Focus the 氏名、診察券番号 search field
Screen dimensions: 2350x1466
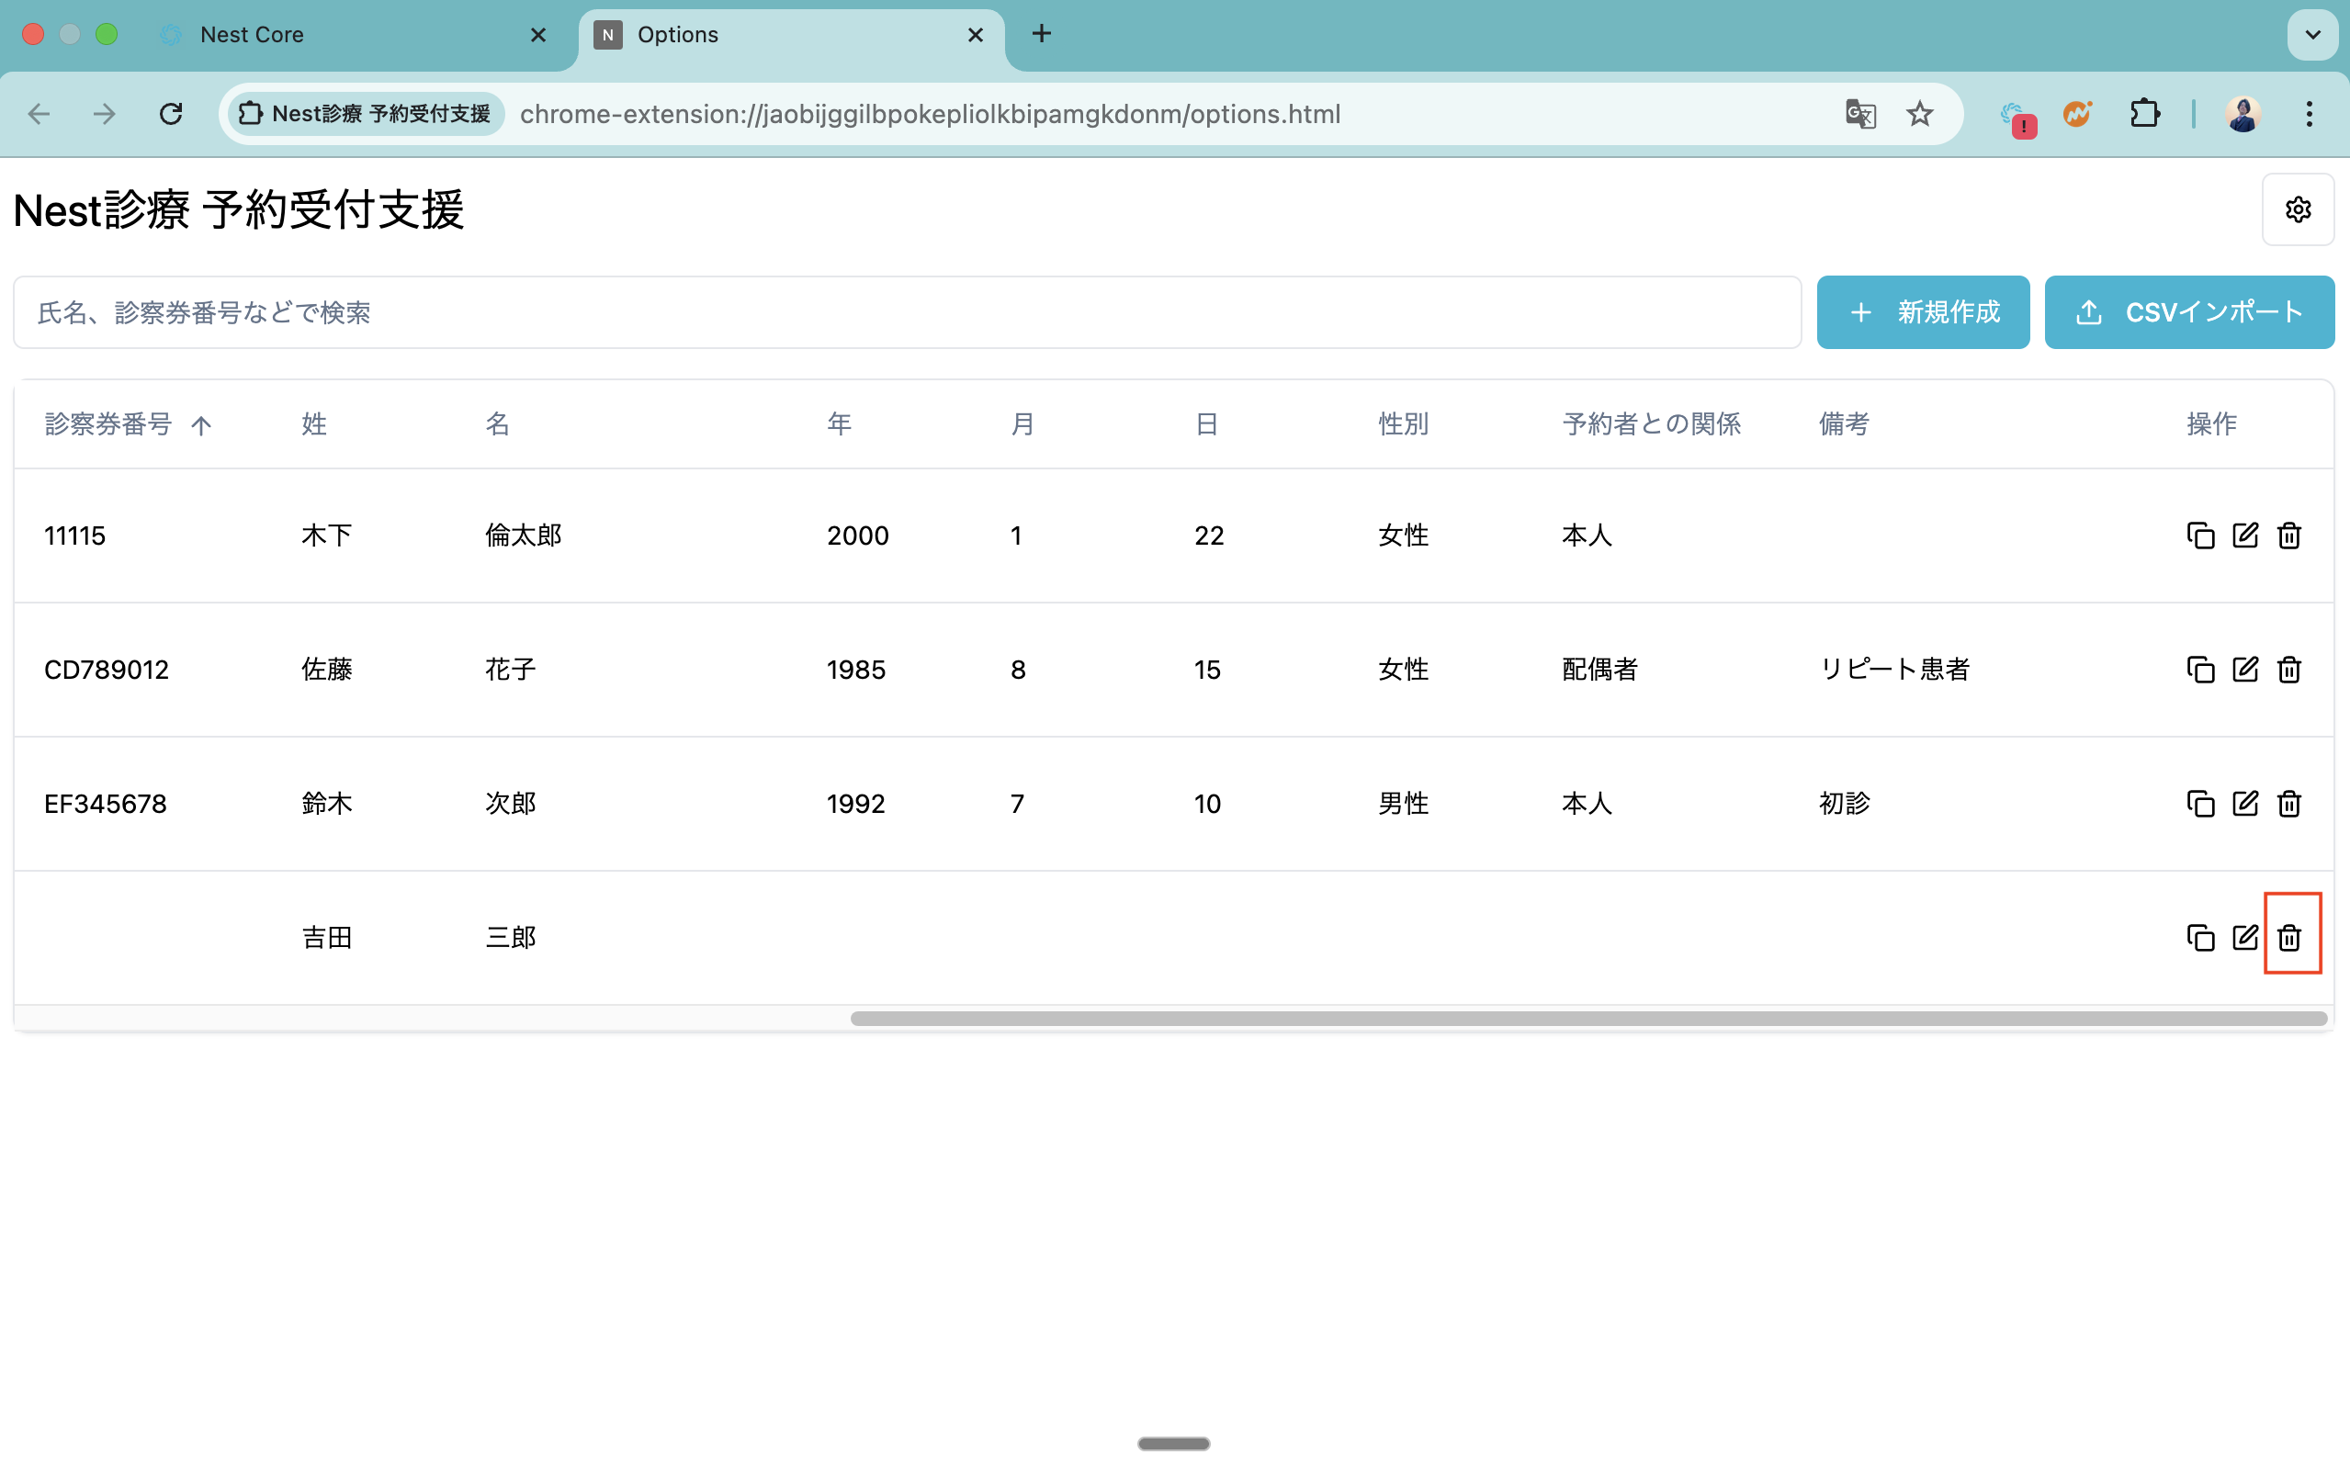(x=907, y=312)
